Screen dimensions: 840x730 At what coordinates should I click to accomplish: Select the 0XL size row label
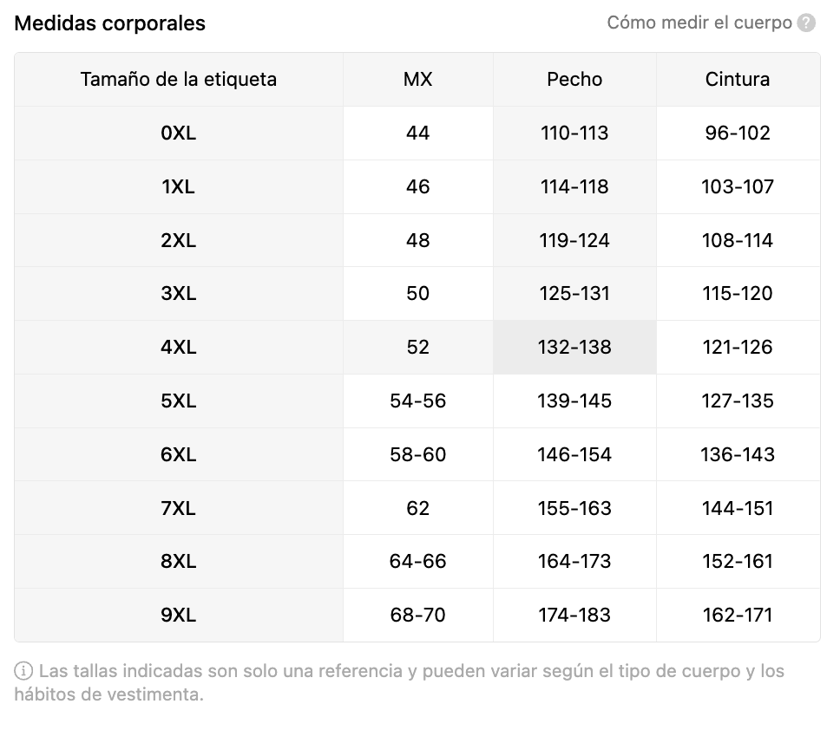[x=179, y=134]
